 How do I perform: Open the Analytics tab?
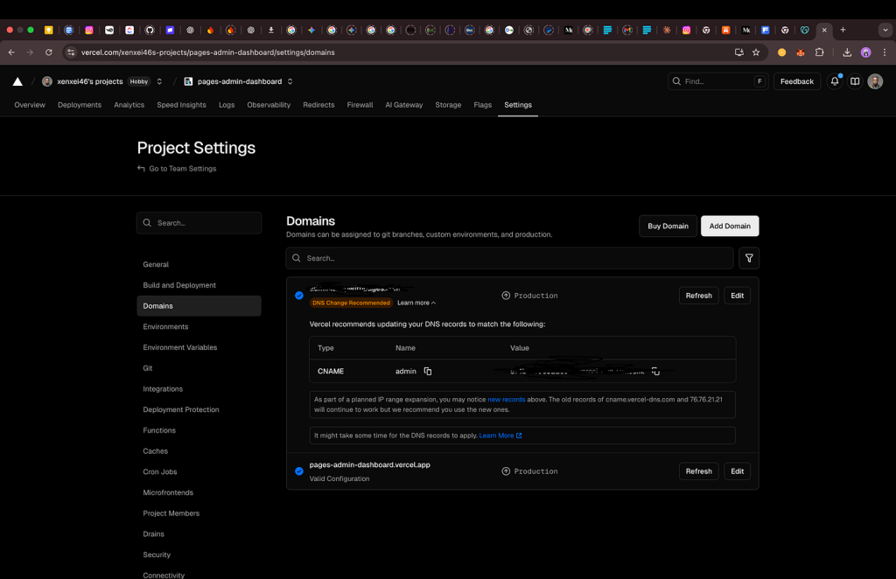tap(129, 105)
